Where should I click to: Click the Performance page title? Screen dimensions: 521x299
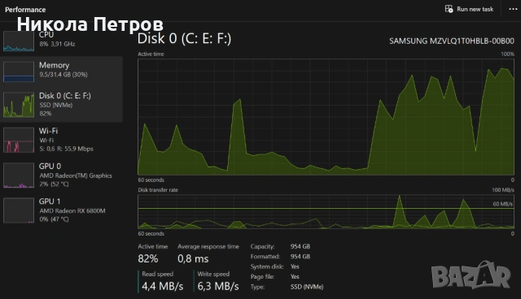[x=25, y=10]
